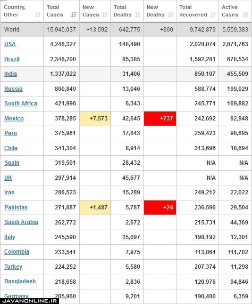Screen dimensions: 252x304
Task: Follow the India link
Action: coord(10,74)
